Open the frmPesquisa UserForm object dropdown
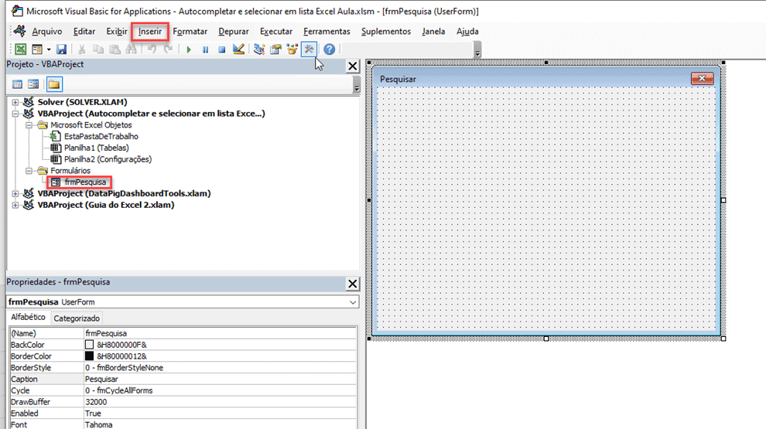This screenshot has height=429, width=766. point(353,302)
